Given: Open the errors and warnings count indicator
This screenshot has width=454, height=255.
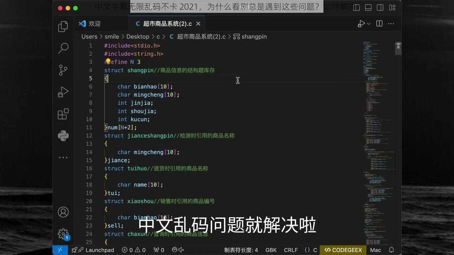Looking at the screenshot, I should pyautogui.click(x=133, y=250).
